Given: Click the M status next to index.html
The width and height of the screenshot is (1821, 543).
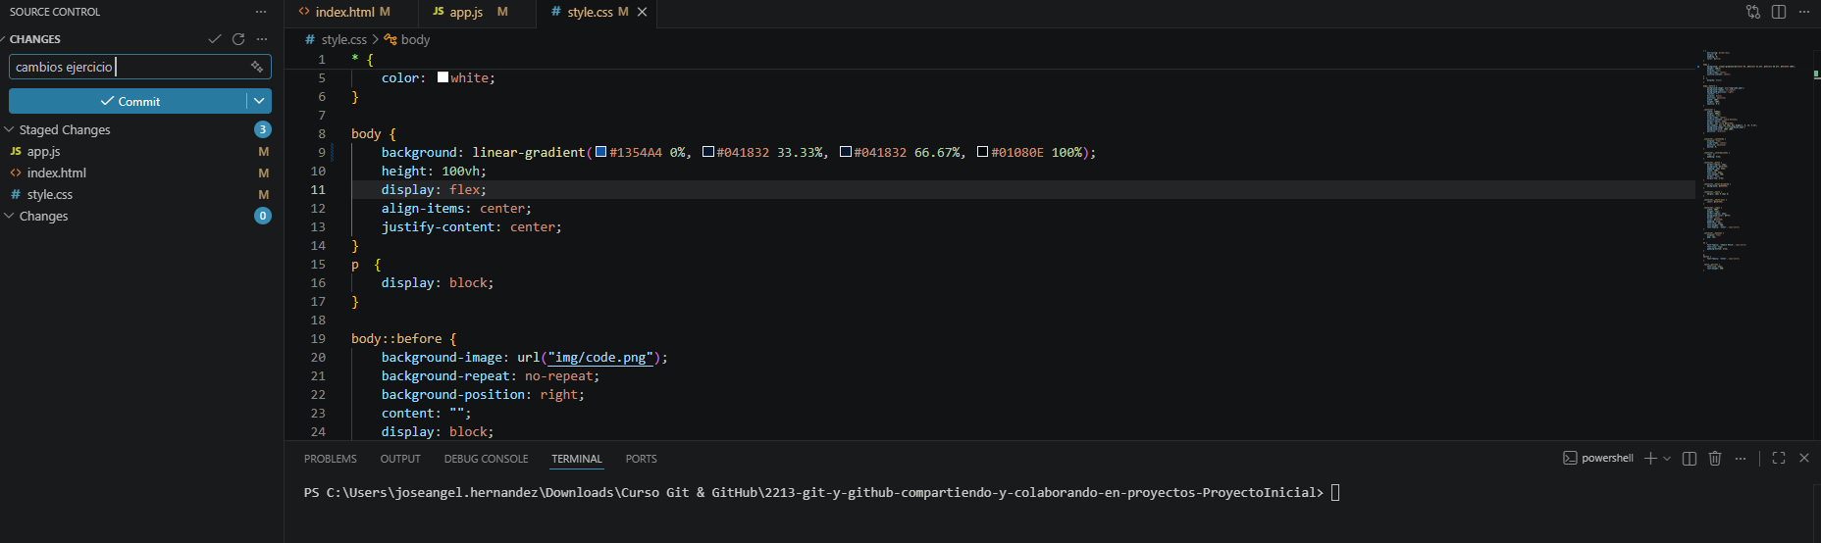Looking at the screenshot, I should click(264, 173).
